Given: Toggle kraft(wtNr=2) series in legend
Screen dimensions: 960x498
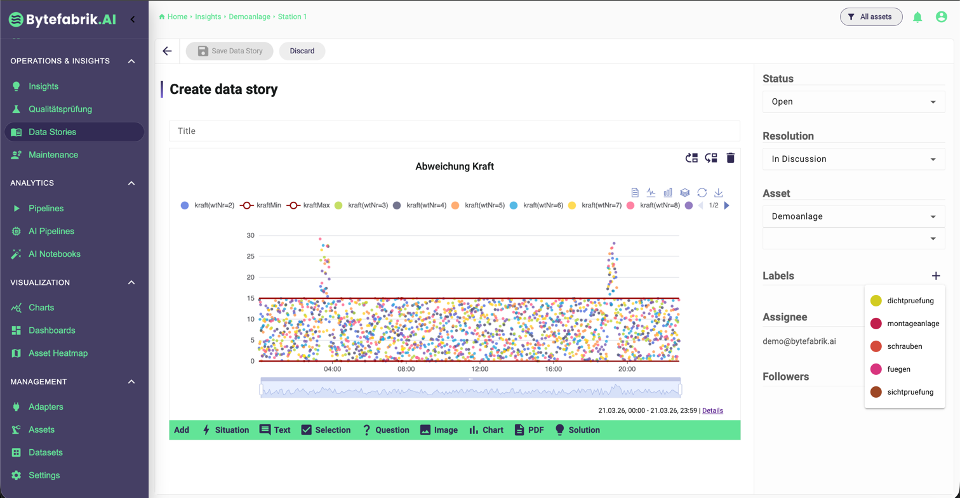Looking at the screenshot, I should coord(208,206).
